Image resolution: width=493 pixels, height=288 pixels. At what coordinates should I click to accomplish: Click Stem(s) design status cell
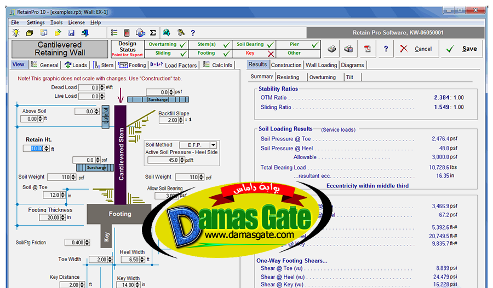(210, 45)
